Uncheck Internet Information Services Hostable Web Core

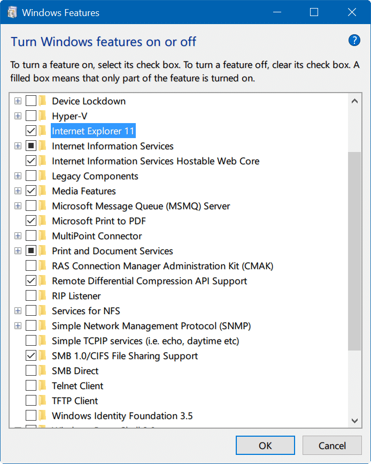[31, 161]
